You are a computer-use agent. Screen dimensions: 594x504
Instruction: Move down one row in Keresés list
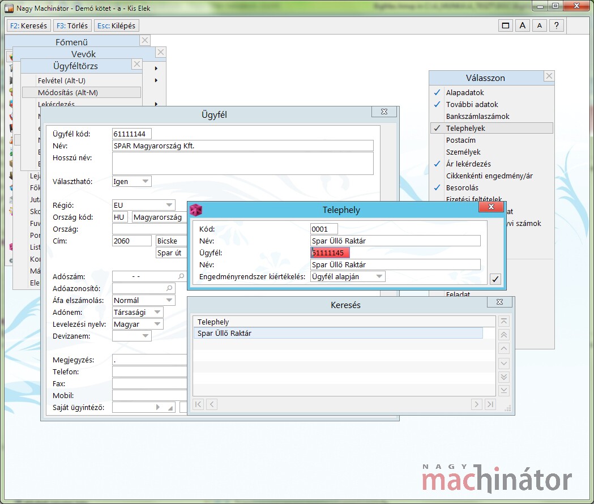(504, 363)
